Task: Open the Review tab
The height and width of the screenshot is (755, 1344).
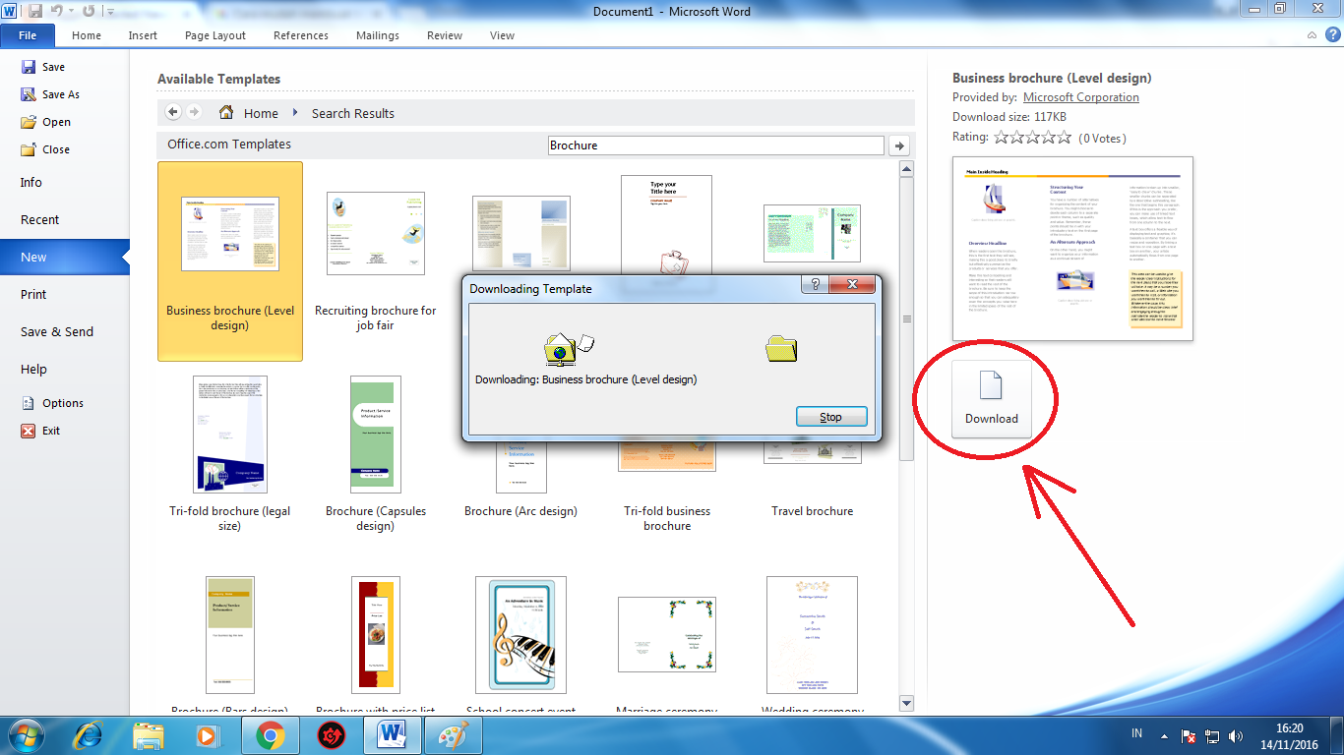Action: [445, 35]
